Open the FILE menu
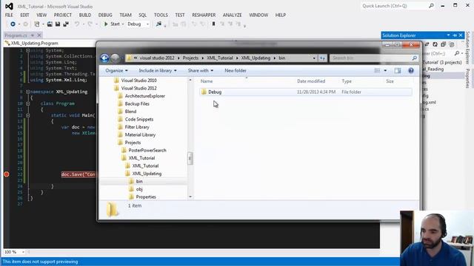474x266 pixels. [9, 15]
